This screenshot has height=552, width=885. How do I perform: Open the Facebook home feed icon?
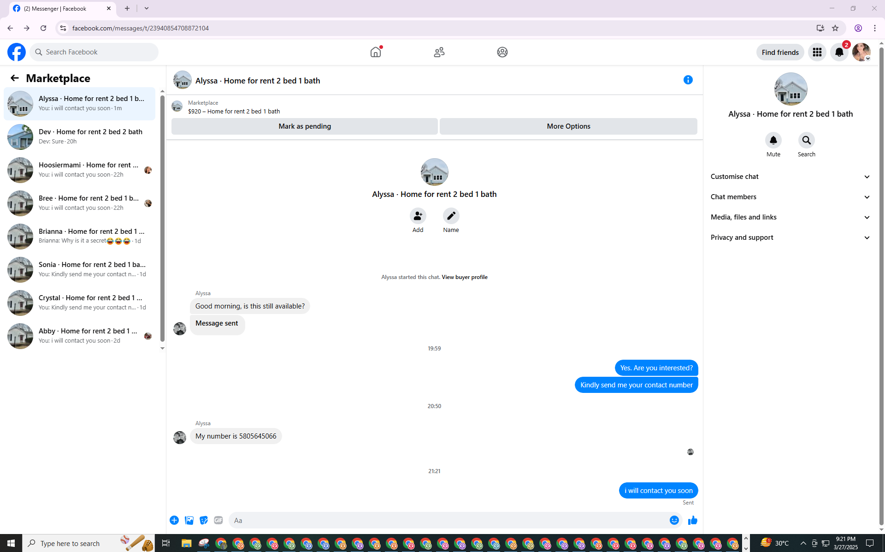pyautogui.click(x=376, y=52)
